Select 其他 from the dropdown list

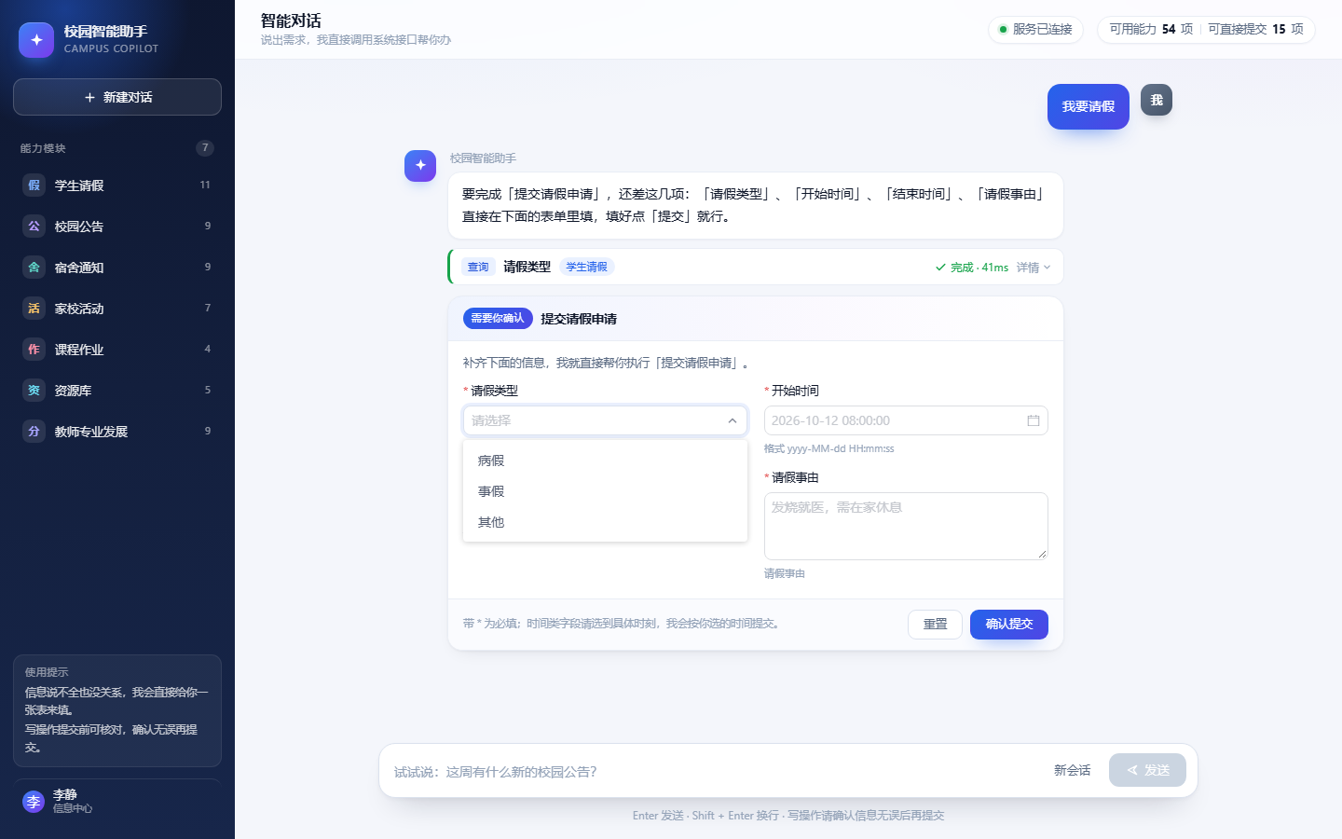[x=605, y=522]
